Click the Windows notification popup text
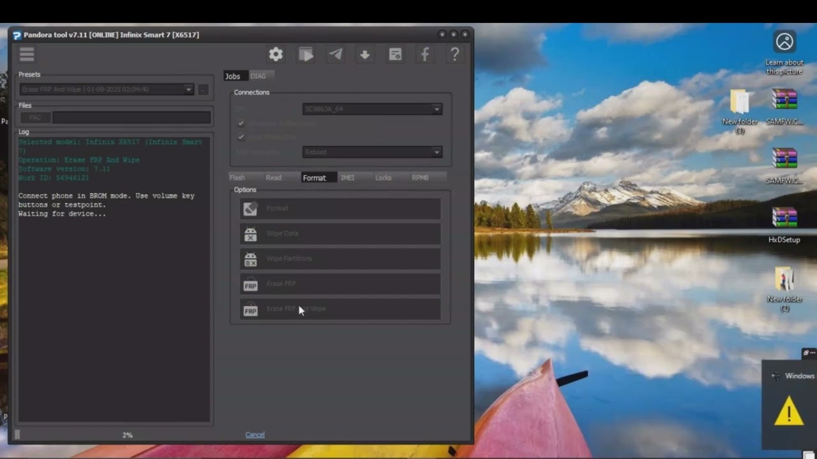Image resolution: width=817 pixels, height=459 pixels. coord(800,376)
